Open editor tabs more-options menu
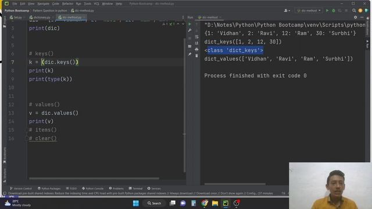The image size is (372, 209). coord(183,17)
